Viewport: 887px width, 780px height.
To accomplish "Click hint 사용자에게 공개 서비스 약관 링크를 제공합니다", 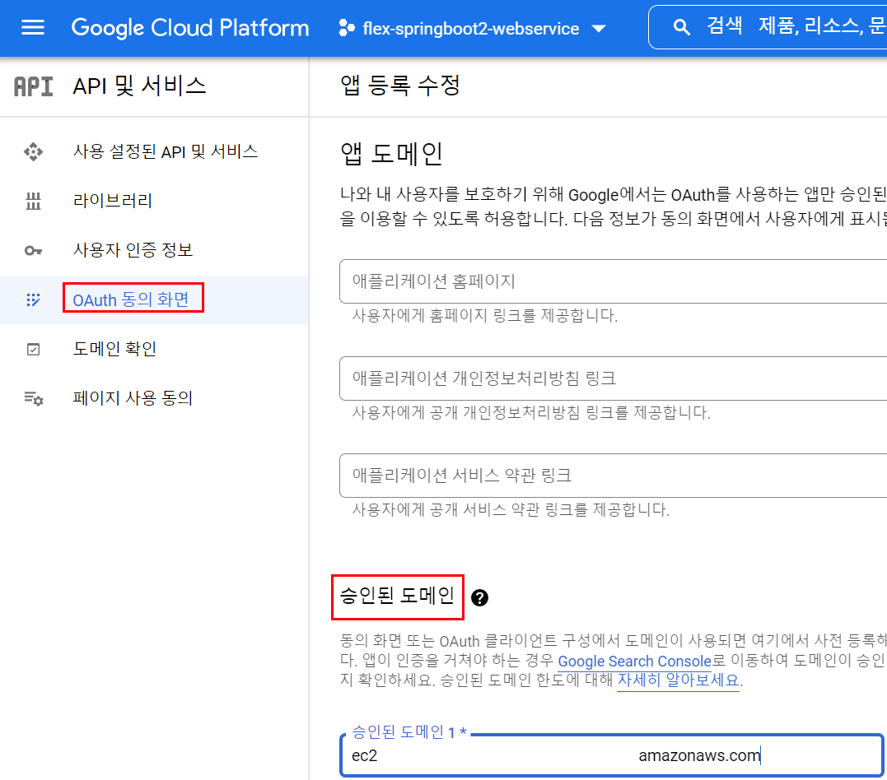I will 511,510.
